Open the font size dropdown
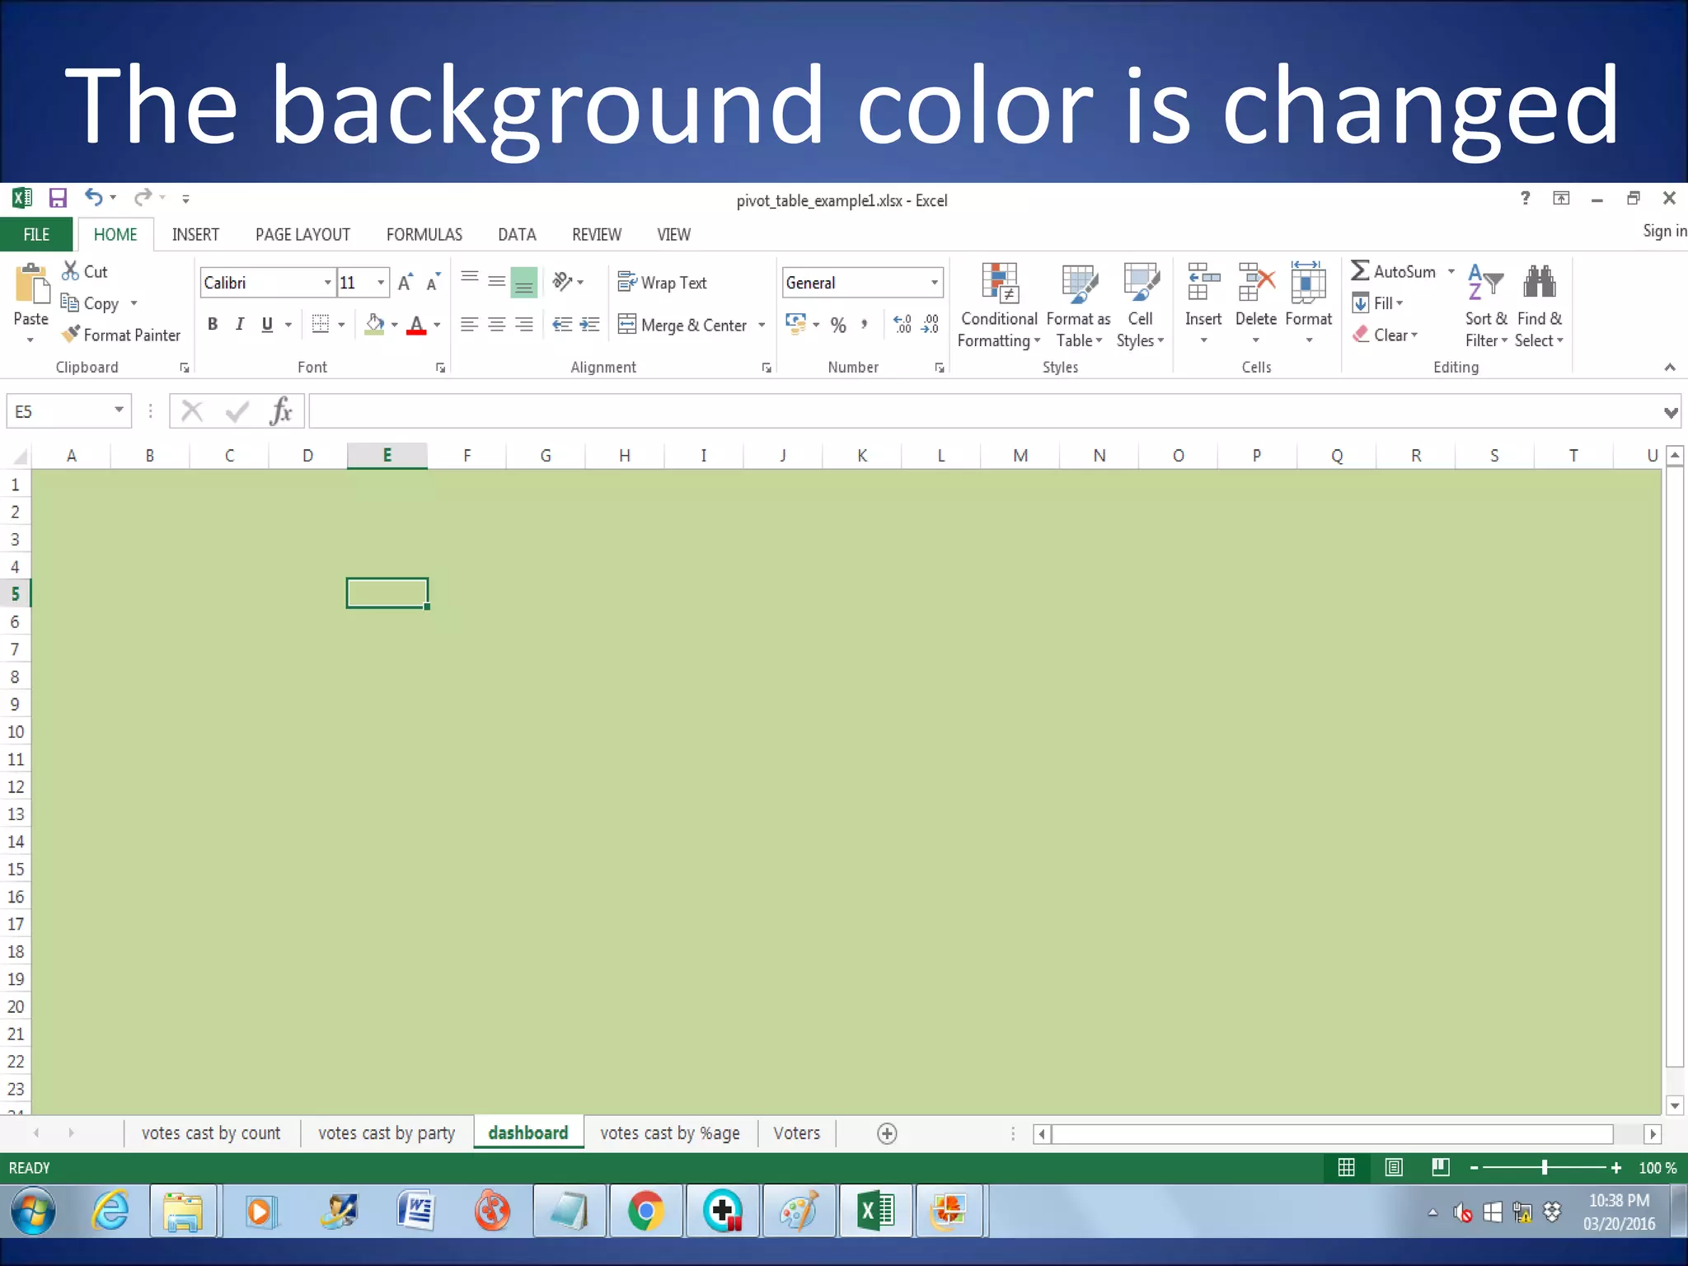This screenshot has height=1266, width=1688. pos(381,283)
